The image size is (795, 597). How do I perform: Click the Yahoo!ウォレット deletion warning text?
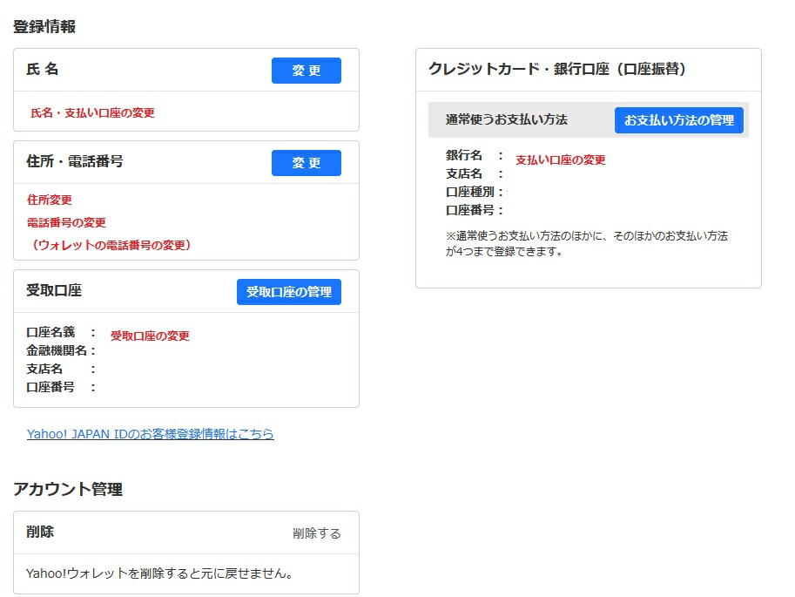pyautogui.click(x=159, y=573)
